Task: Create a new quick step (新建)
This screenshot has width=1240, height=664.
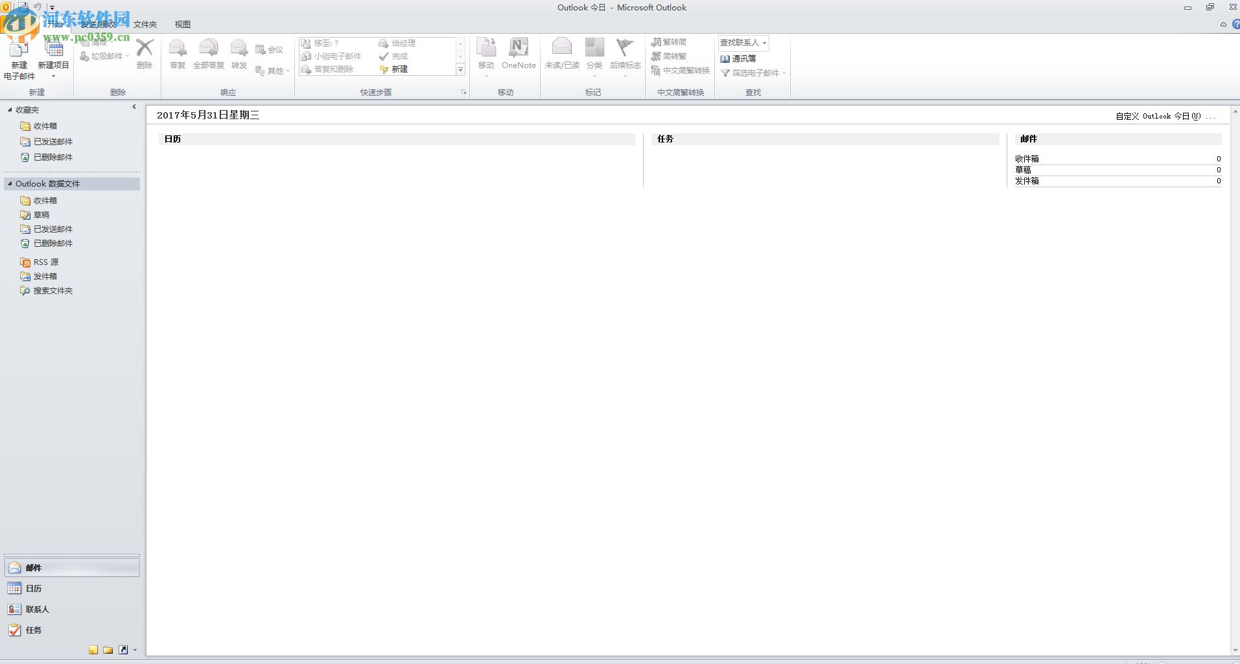Action: coord(393,69)
